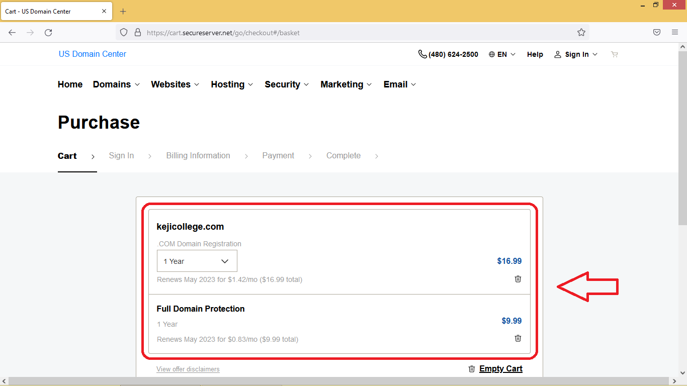Image resolution: width=687 pixels, height=386 pixels.
Task: Click the browser back arrow
Action: point(12,33)
